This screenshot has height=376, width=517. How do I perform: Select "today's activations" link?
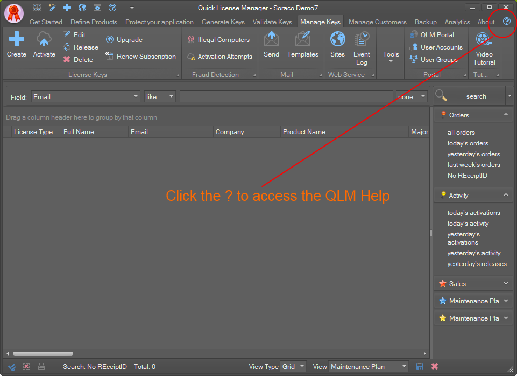pos(473,213)
